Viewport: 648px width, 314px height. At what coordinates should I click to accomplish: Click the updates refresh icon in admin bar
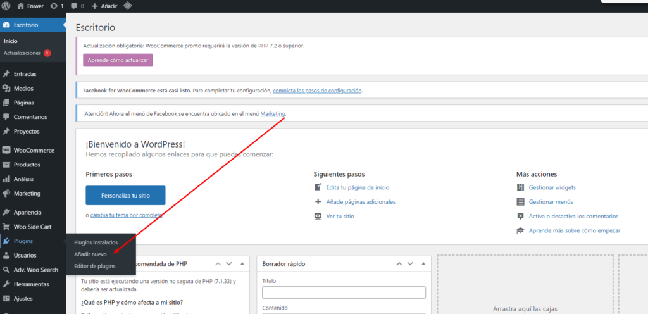(54, 6)
